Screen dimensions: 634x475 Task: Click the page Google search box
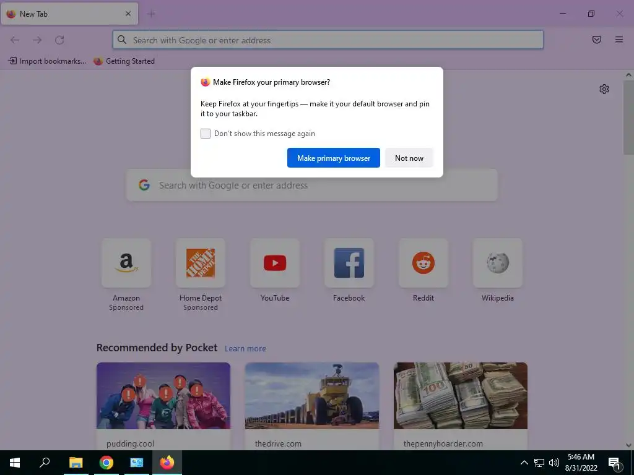pyautogui.click(x=312, y=185)
